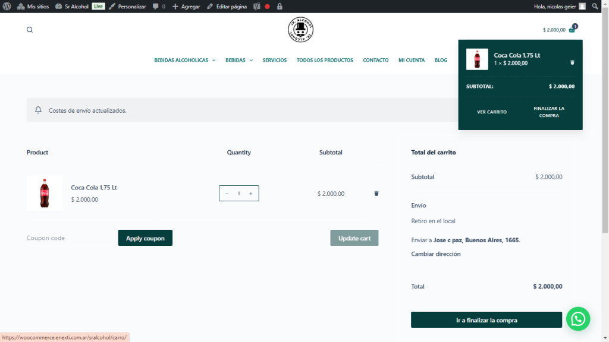Open Personalizar customizer link
The width and height of the screenshot is (609, 342).
pos(127,6)
